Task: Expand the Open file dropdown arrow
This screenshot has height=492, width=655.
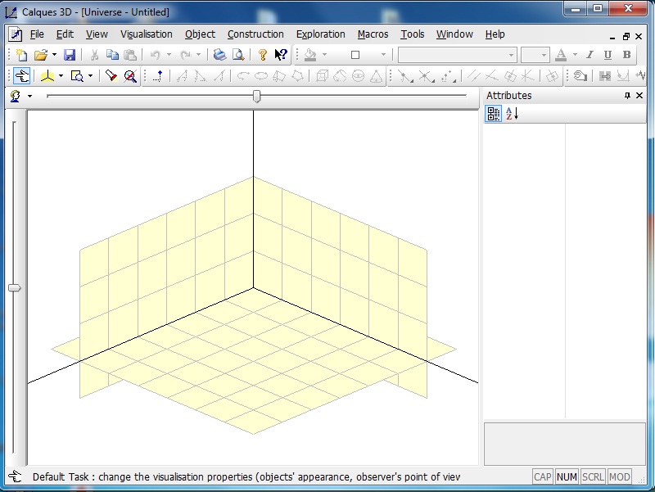Action: tap(54, 55)
